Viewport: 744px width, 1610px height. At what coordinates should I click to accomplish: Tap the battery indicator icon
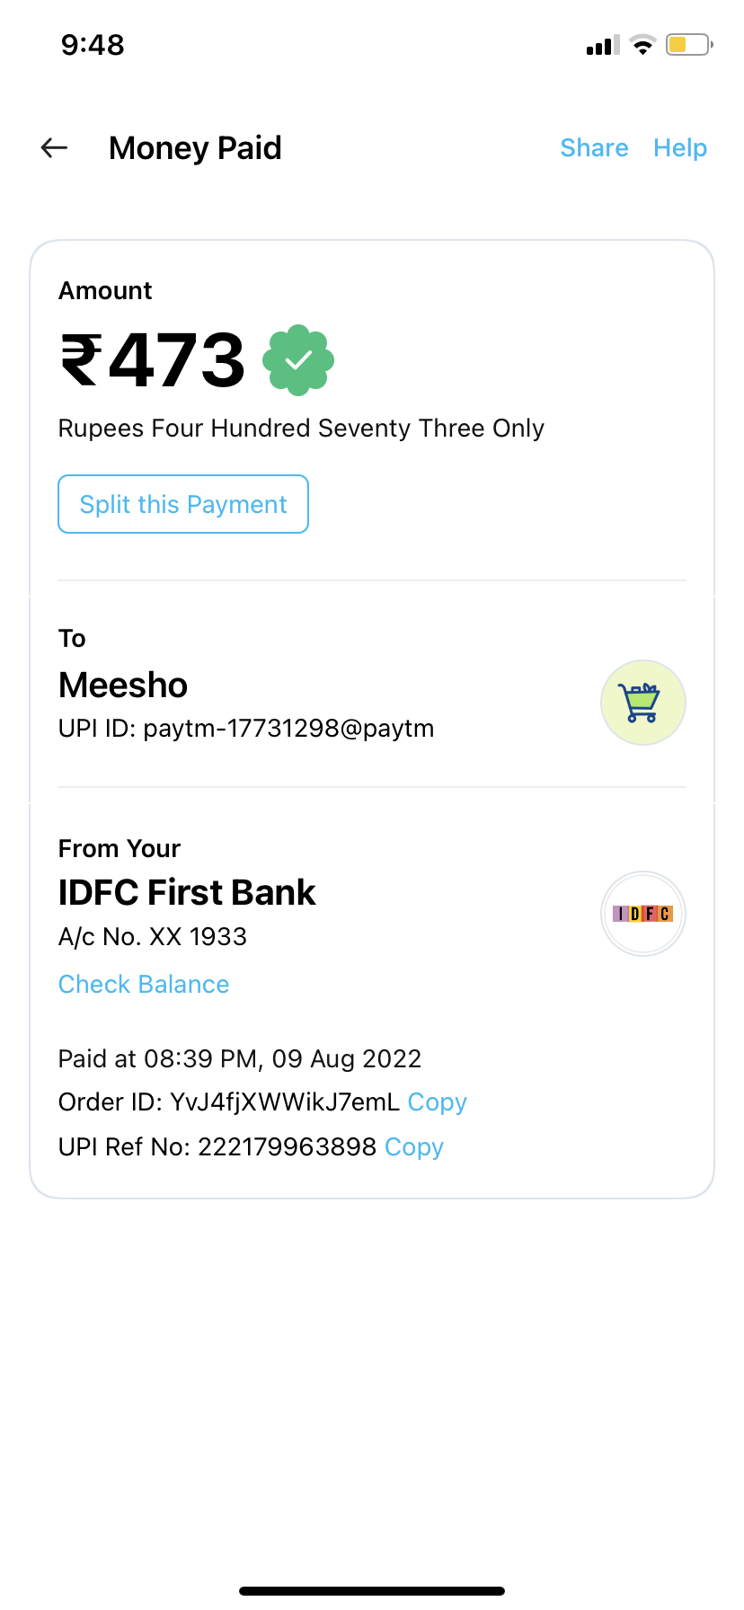(688, 45)
